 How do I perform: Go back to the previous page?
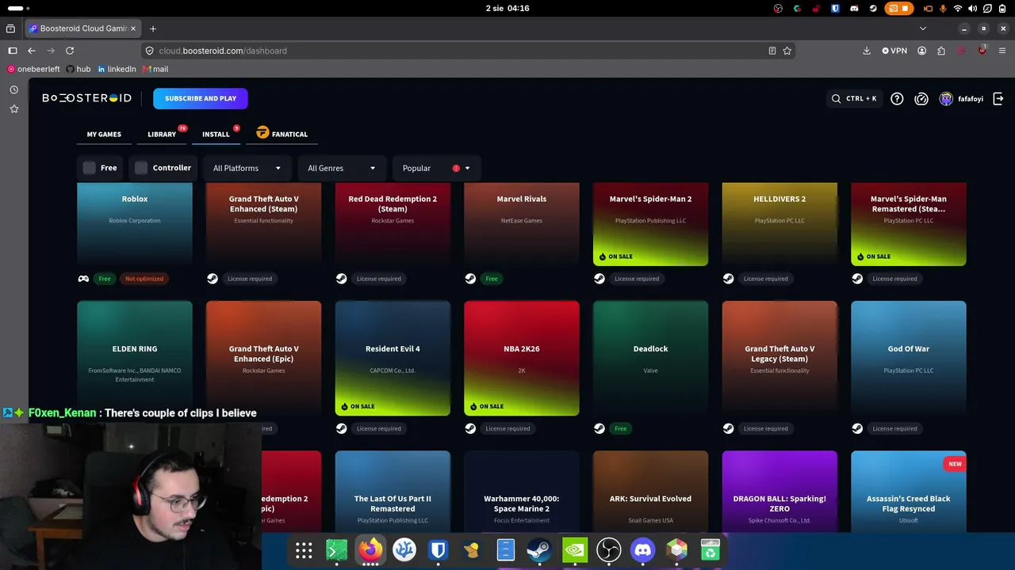click(x=32, y=51)
